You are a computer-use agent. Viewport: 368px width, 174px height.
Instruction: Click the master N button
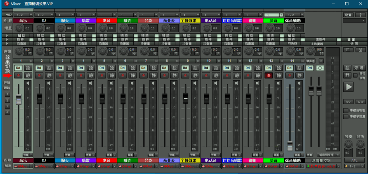click(321, 61)
